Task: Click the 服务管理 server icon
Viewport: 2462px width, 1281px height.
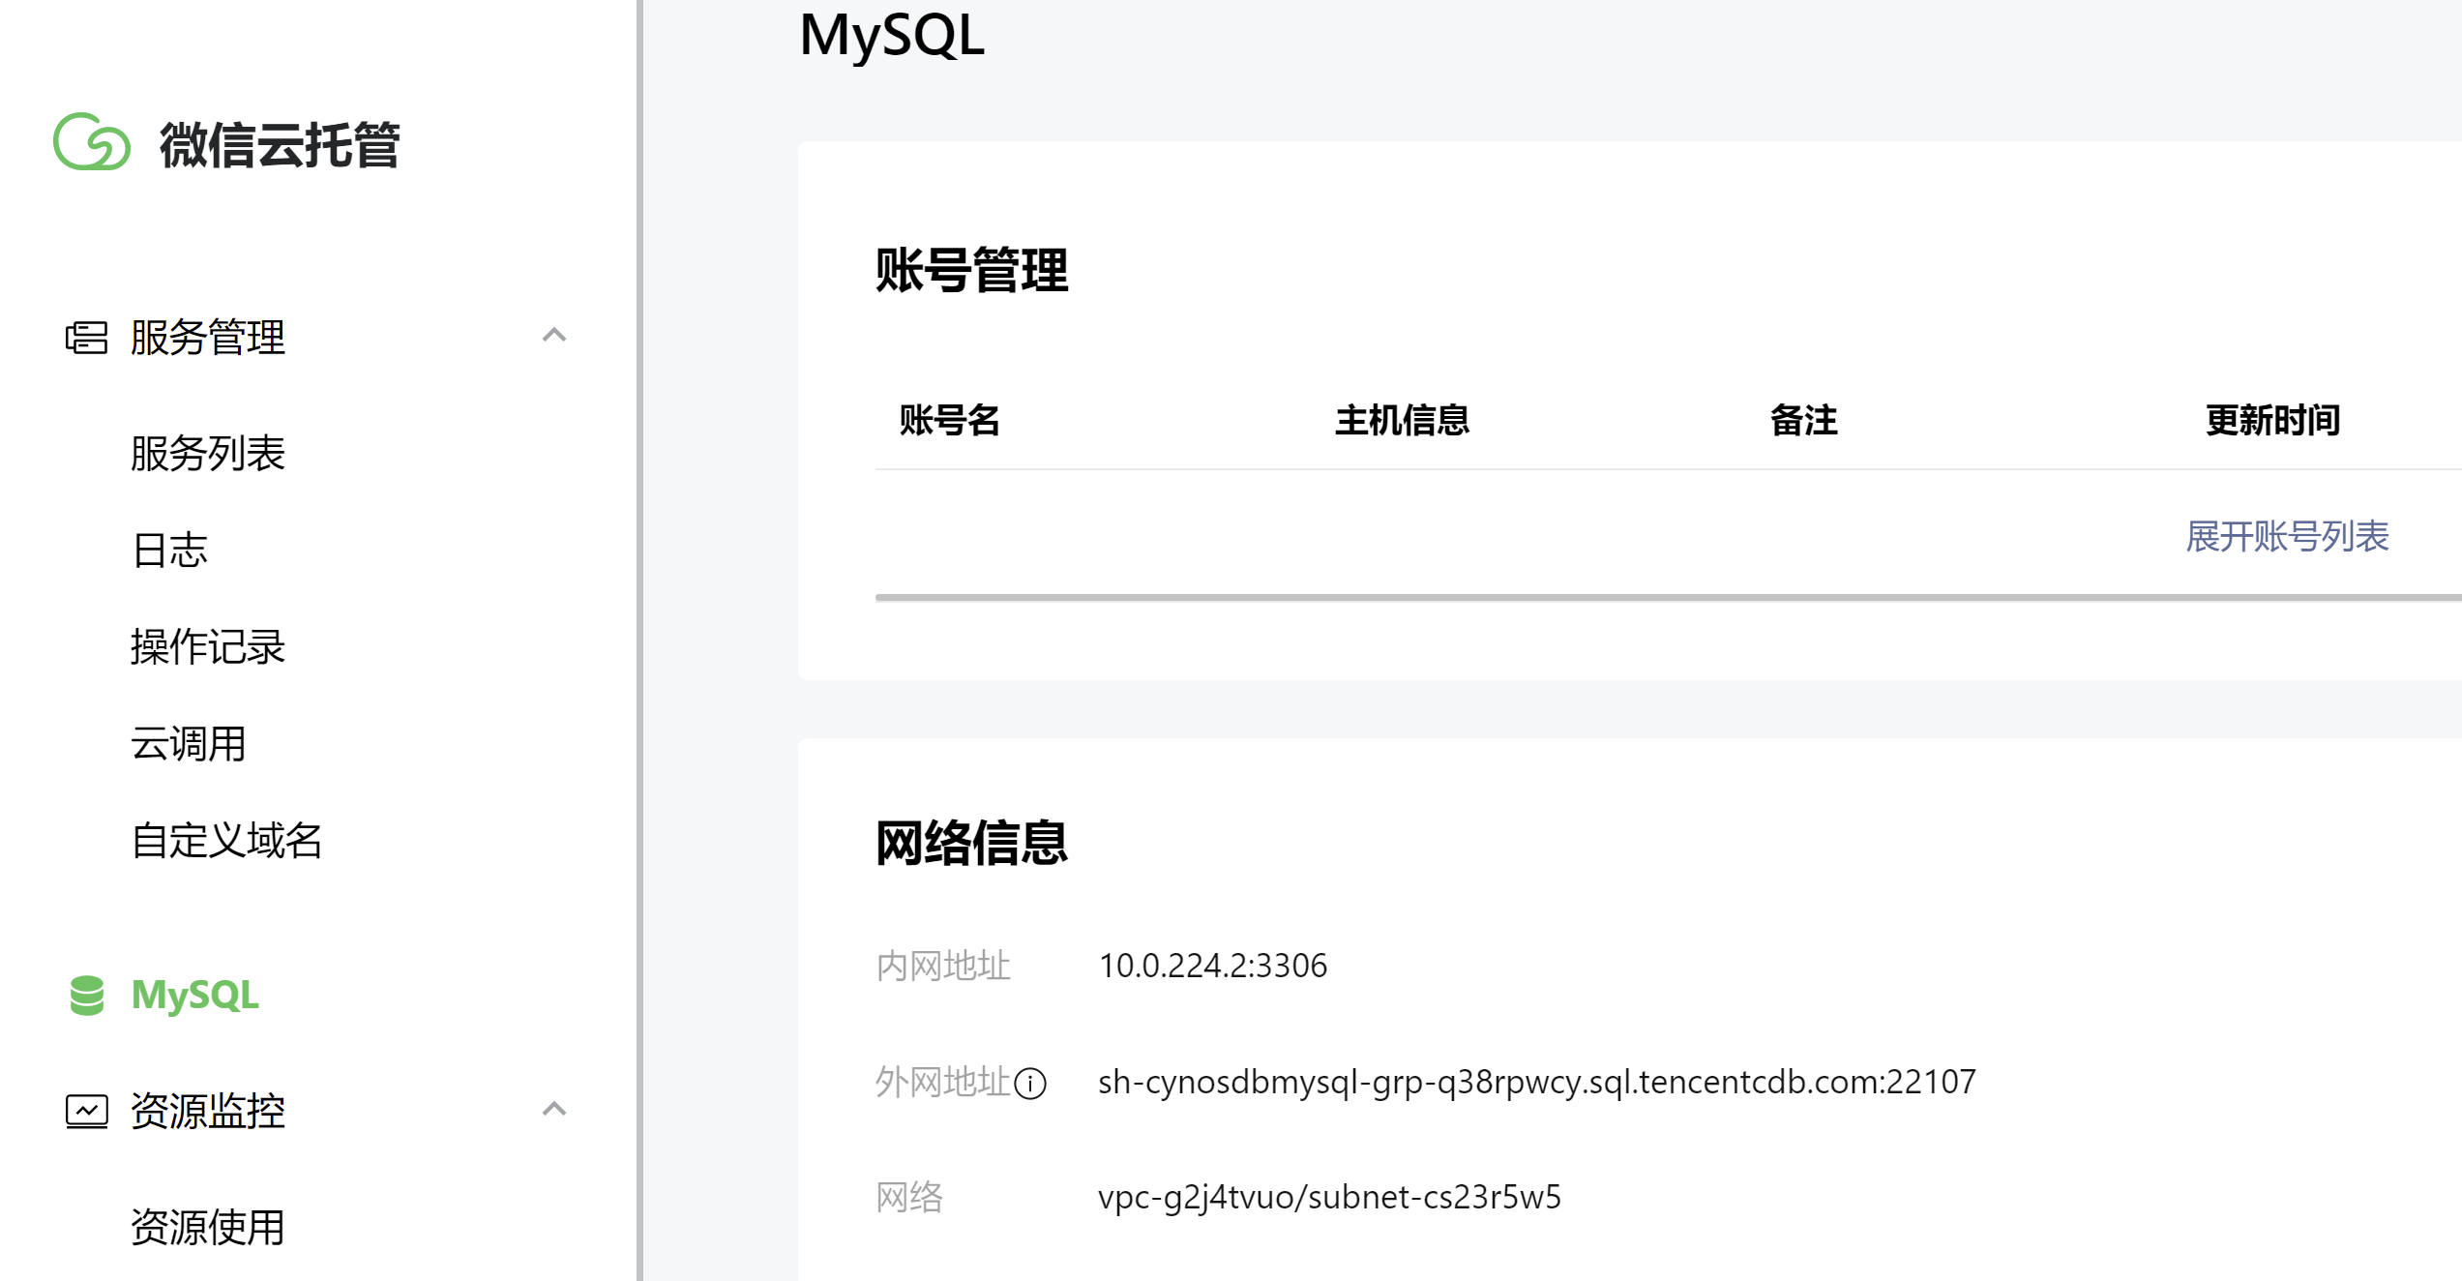Action: 86,338
